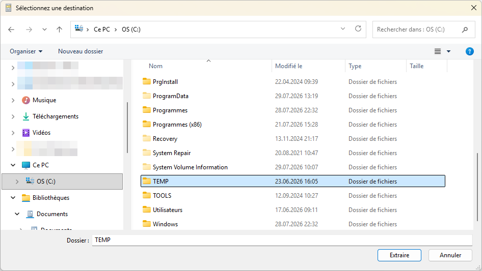This screenshot has height=271, width=482.
Task: Go back with the left arrow
Action: pyautogui.click(x=11, y=29)
